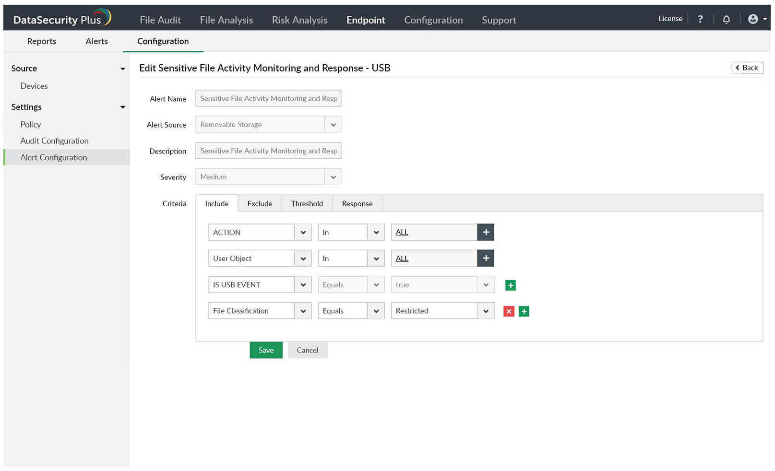
Task: Click plus button beside ACTION value ALL
Action: click(x=486, y=232)
